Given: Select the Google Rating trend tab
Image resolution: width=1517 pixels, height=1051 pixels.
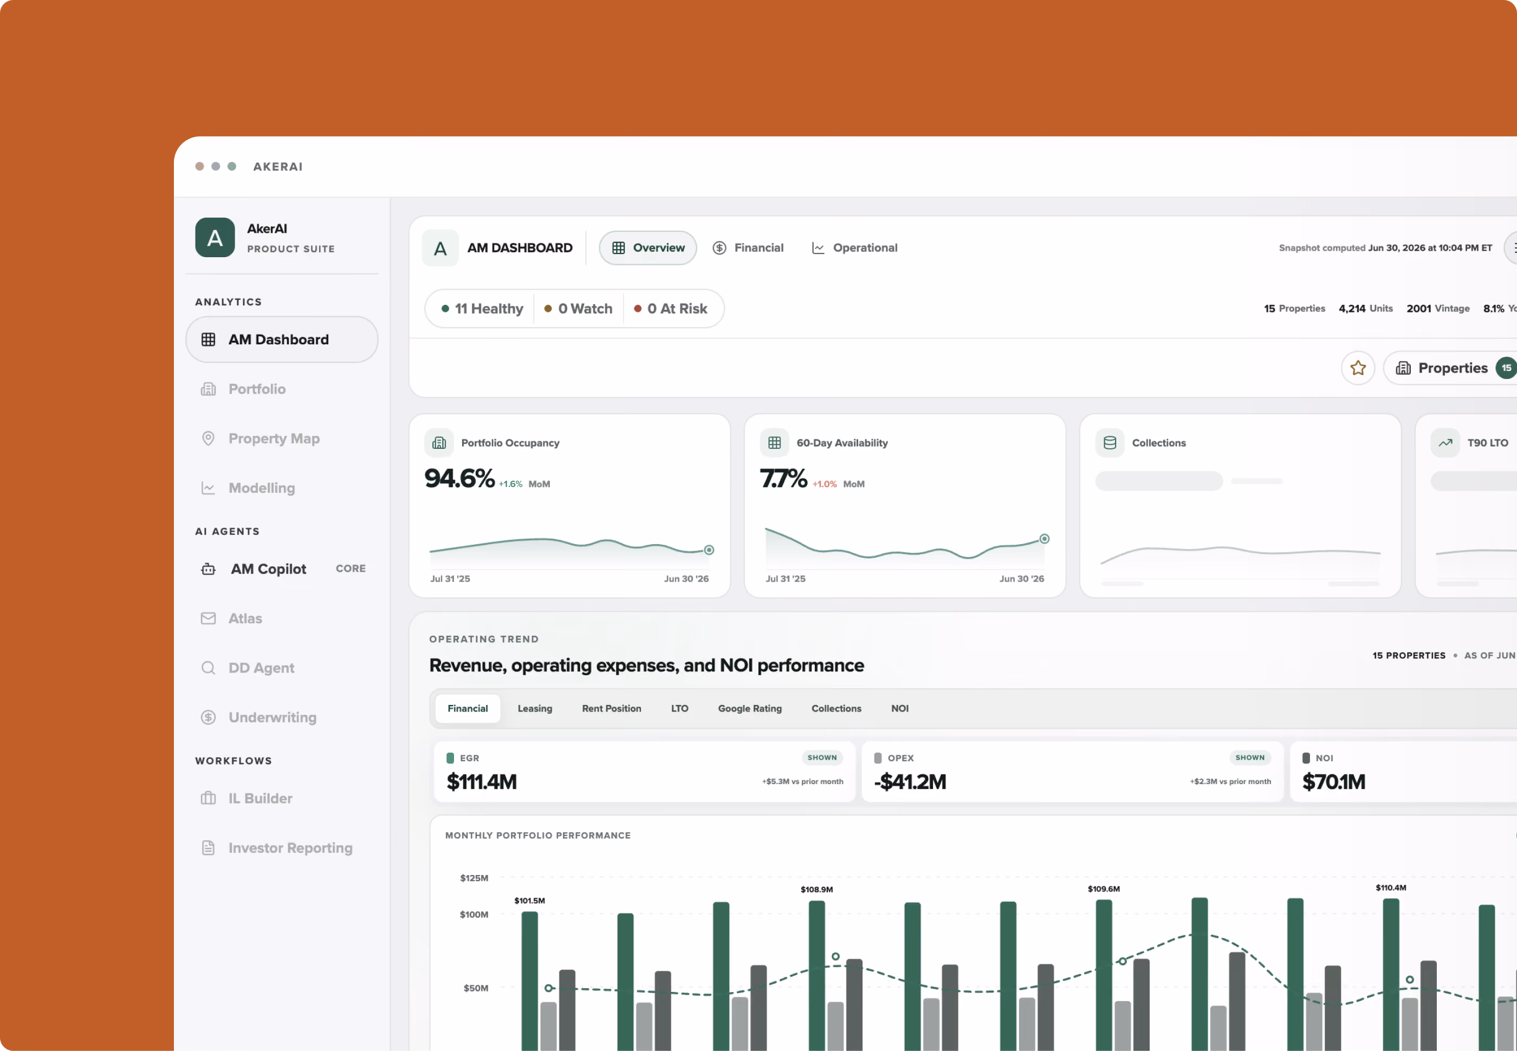Looking at the screenshot, I should coord(750,709).
